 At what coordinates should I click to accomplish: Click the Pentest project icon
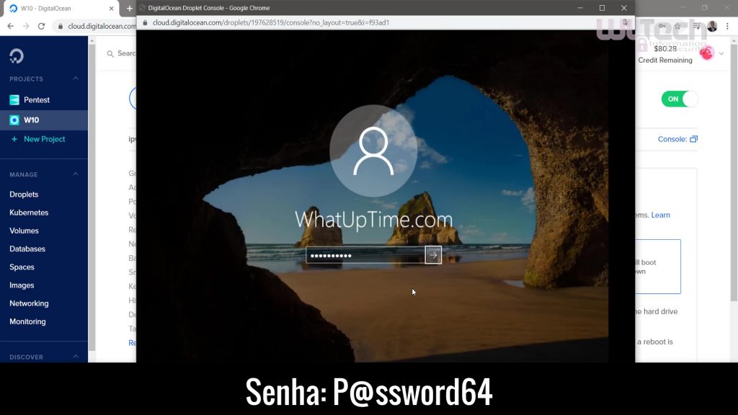(14, 99)
